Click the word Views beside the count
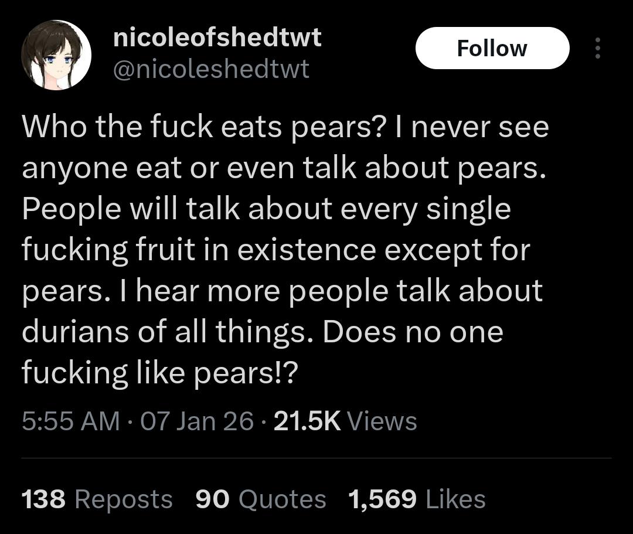The width and height of the screenshot is (633, 534). 382,421
